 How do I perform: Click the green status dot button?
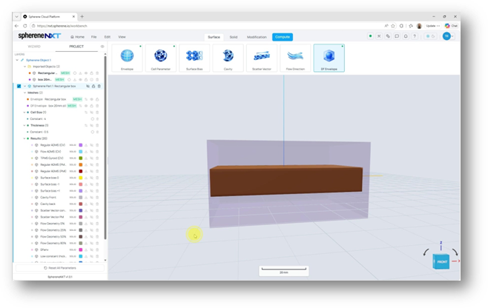tap(370, 36)
